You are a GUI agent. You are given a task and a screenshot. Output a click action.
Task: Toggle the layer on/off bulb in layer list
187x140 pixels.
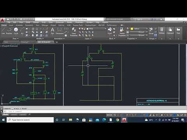click(80, 29)
